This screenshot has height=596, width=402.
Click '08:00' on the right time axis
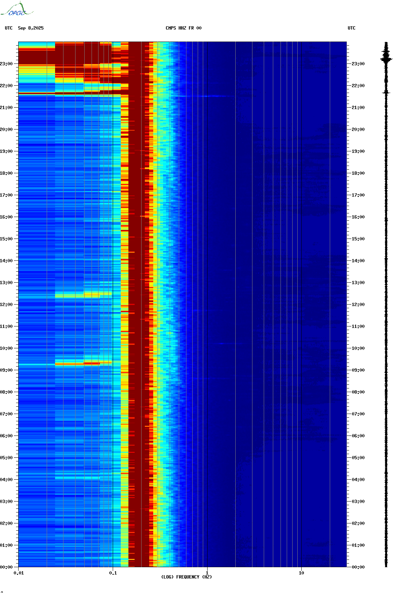[358, 392]
